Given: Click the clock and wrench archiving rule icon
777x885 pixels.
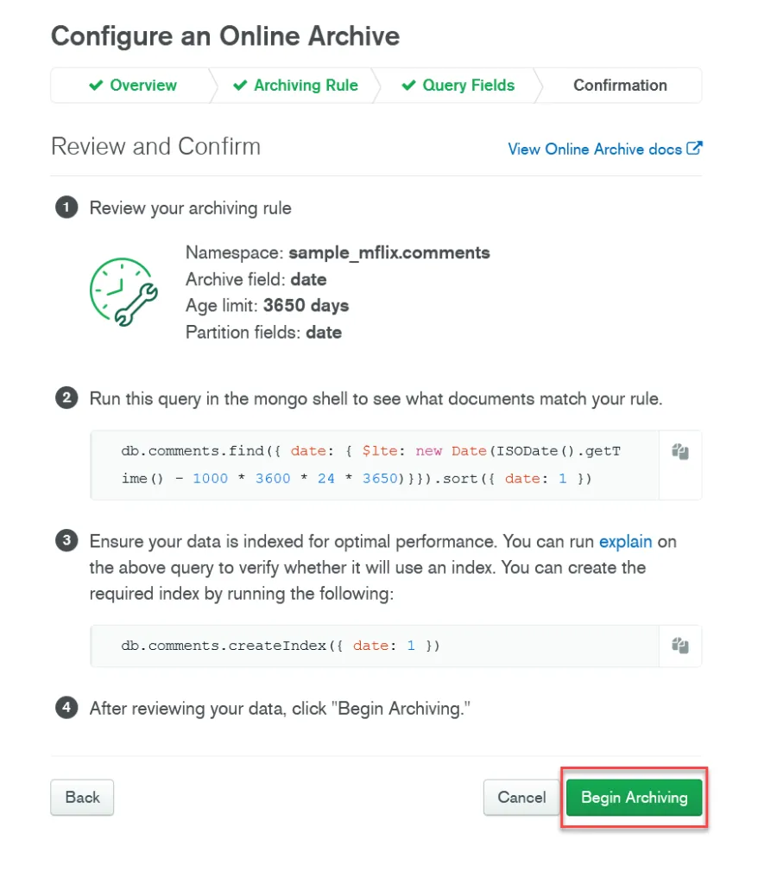Looking at the screenshot, I should tap(123, 292).
